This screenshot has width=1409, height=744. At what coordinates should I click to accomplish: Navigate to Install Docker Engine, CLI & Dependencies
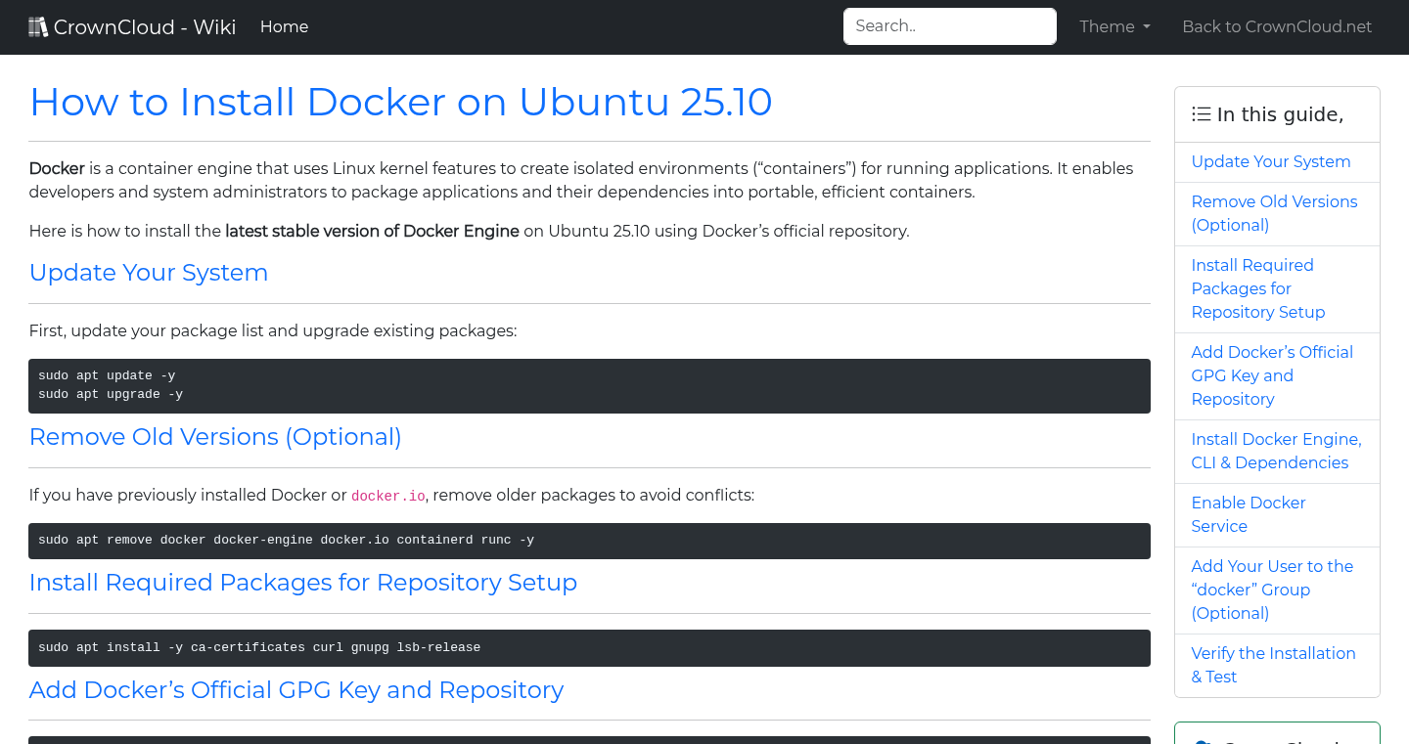[x=1275, y=451]
